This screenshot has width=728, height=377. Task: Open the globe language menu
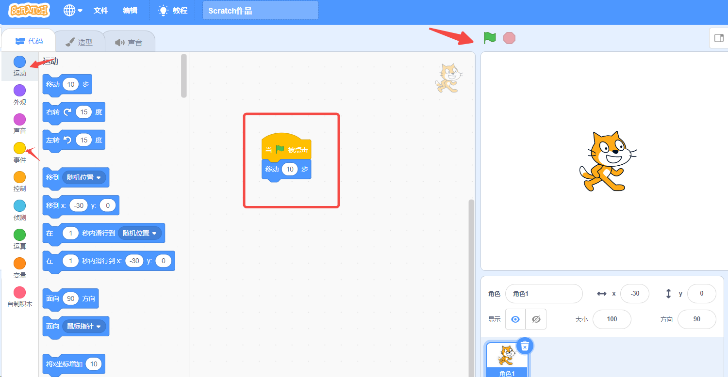73,10
